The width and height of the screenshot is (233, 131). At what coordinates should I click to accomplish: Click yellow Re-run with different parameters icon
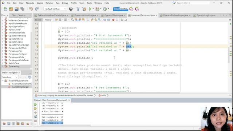click(35, 108)
